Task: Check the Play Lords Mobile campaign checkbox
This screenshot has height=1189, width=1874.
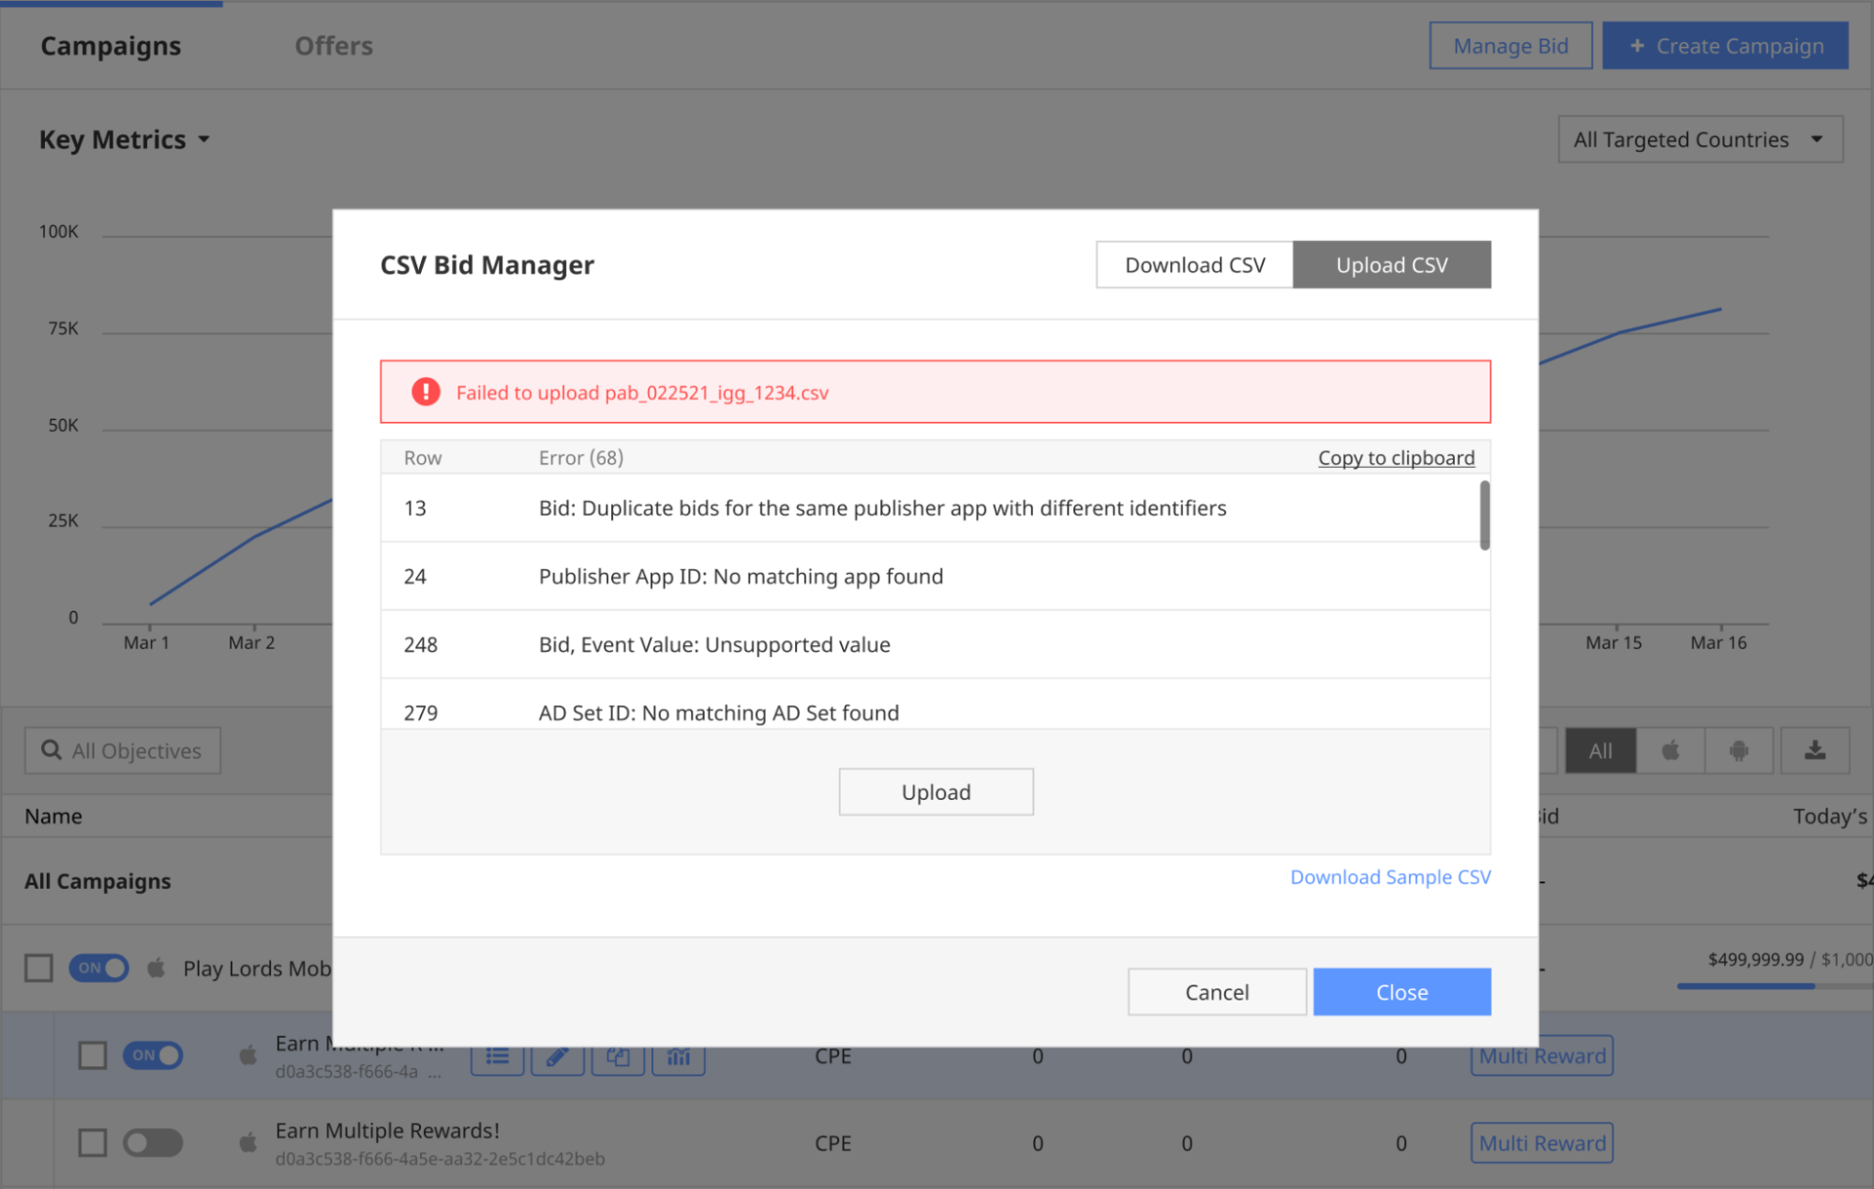Action: [38, 968]
